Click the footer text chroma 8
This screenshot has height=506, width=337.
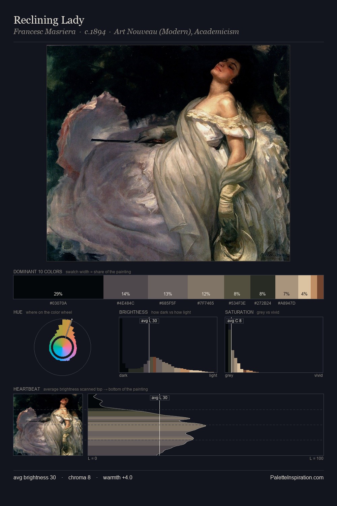[x=80, y=478]
